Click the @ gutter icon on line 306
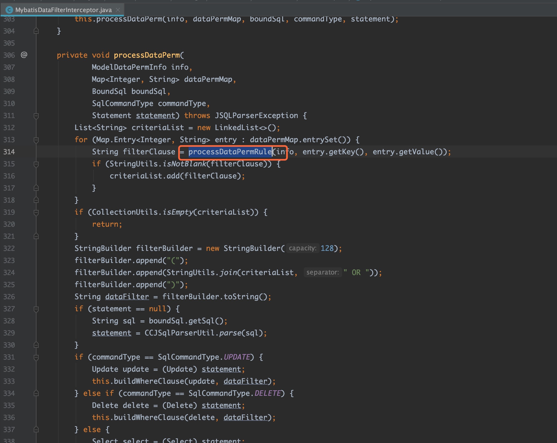 pyautogui.click(x=24, y=55)
